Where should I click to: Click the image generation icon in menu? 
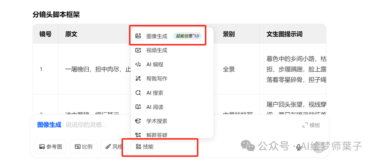pyautogui.click(x=138, y=36)
